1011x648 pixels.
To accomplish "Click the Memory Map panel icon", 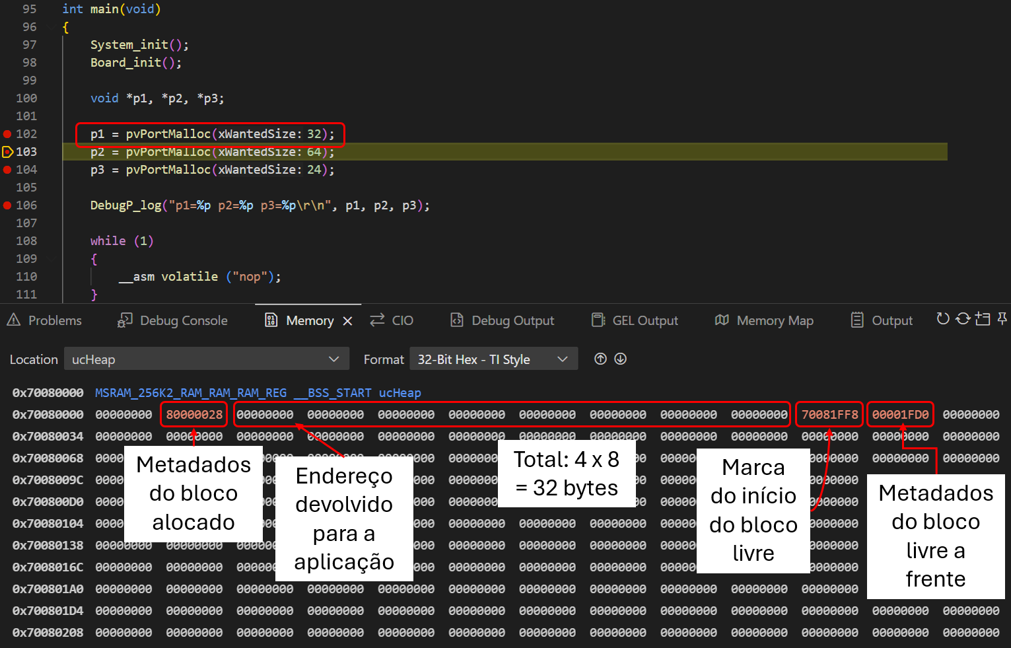I will coord(722,320).
